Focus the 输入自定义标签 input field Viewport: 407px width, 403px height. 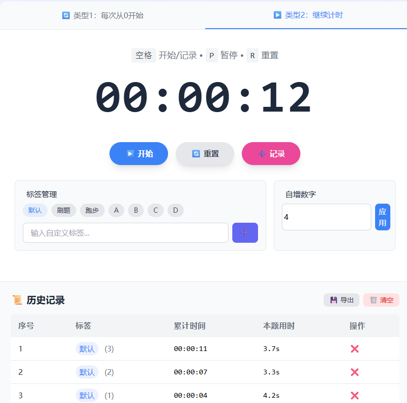(x=126, y=233)
